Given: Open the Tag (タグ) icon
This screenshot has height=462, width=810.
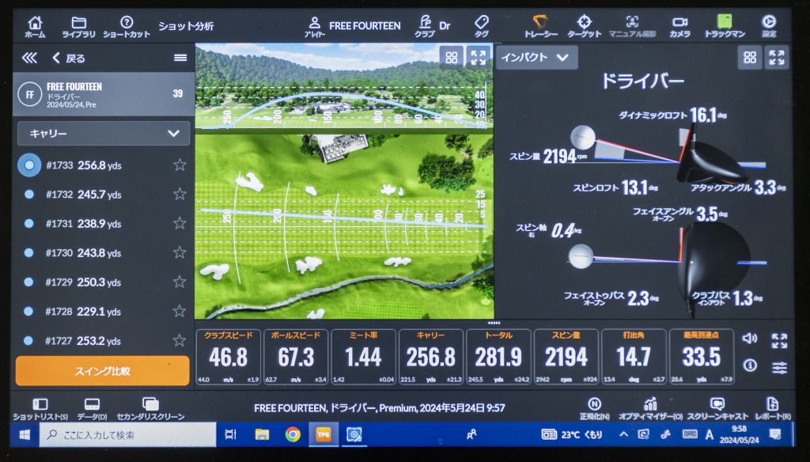Looking at the screenshot, I should [482, 26].
